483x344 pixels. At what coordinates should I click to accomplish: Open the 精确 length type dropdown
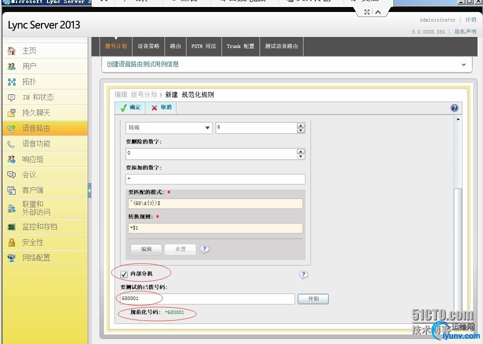click(x=169, y=128)
